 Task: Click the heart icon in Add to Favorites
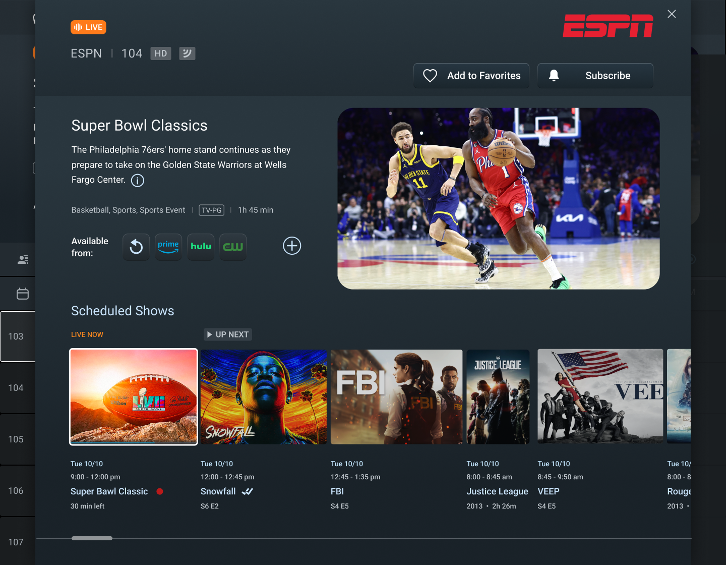click(430, 76)
